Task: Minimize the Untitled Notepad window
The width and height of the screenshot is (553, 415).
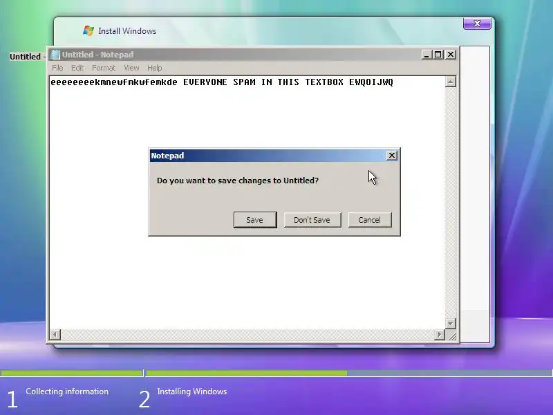Action: click(x=427, y=55)
